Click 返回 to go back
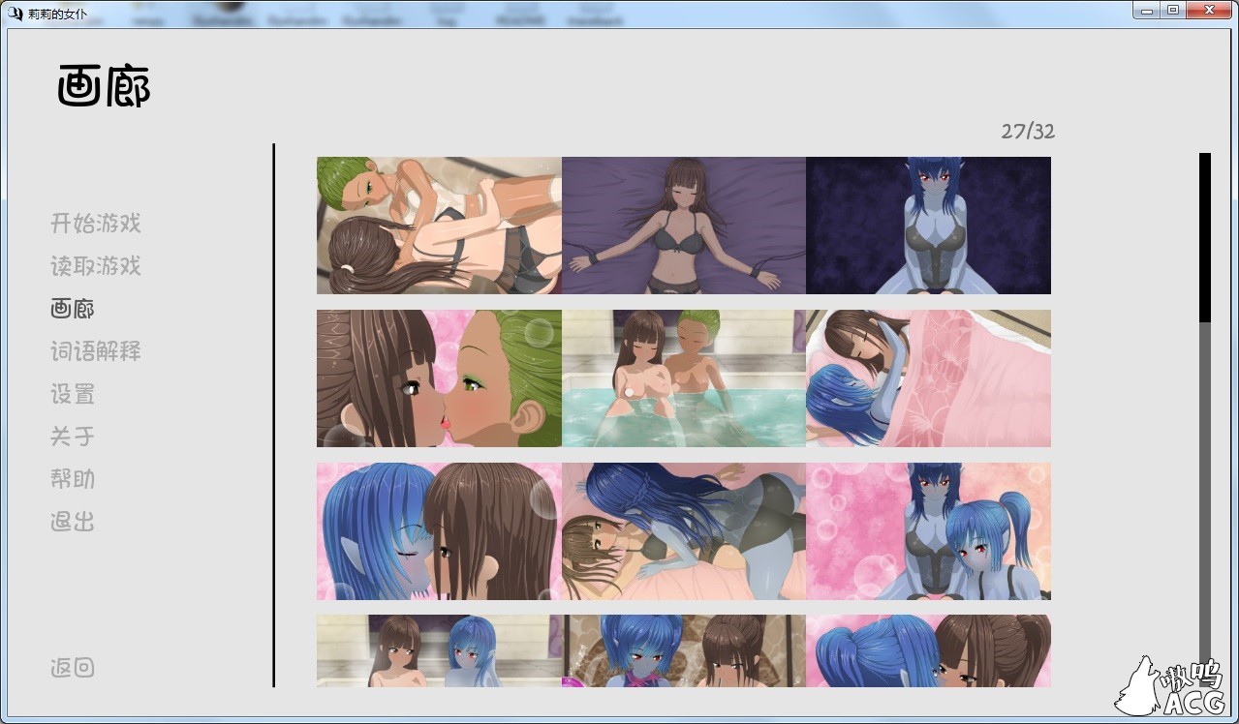This screenshot has height=724, width=1239. click(73, 667)
